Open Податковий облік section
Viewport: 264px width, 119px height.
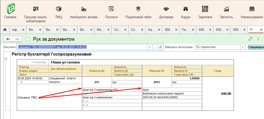coord(138,9)
